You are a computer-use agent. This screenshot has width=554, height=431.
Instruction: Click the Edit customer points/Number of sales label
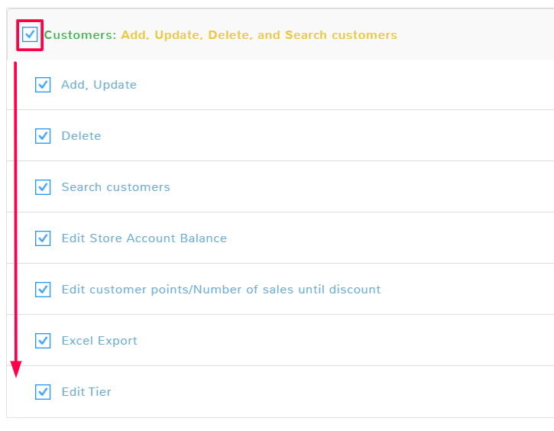tap(221, 290)
